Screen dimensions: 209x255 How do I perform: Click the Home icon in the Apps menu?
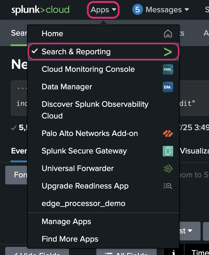(x=168, y=33)
